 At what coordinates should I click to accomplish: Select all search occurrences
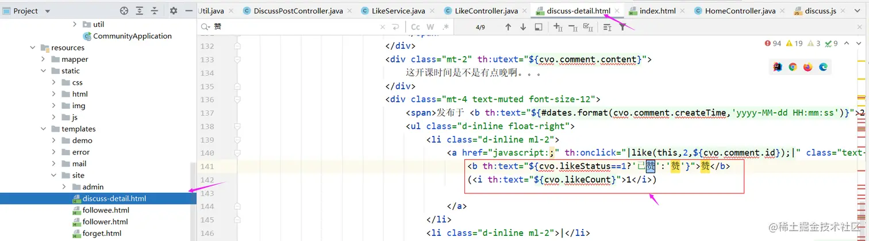coord(588,27)
